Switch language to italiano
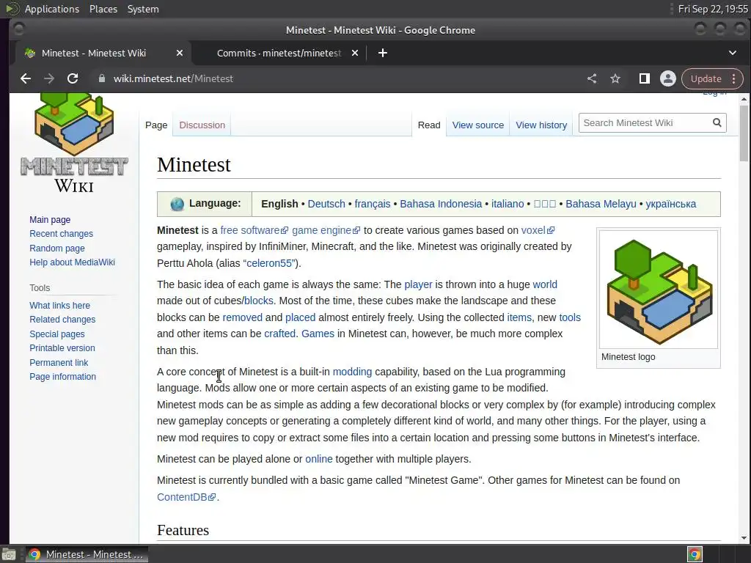Screen dimensions: 751x563 tap(508, 204)
